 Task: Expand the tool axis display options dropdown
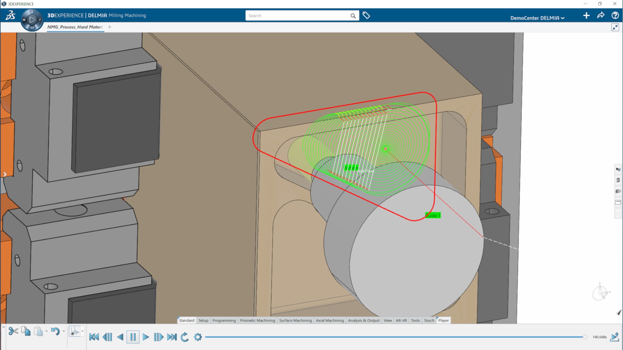click(x=83, y=332)
